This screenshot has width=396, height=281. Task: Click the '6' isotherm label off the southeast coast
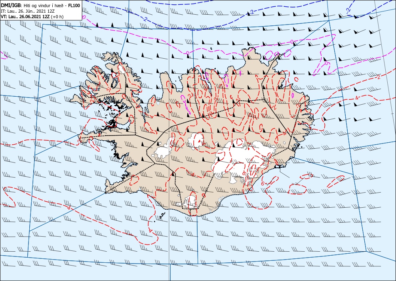263,184
